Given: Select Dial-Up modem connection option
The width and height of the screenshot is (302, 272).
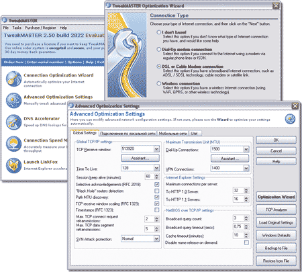Looking at the screenshot, I should click(x=158, y=49).
